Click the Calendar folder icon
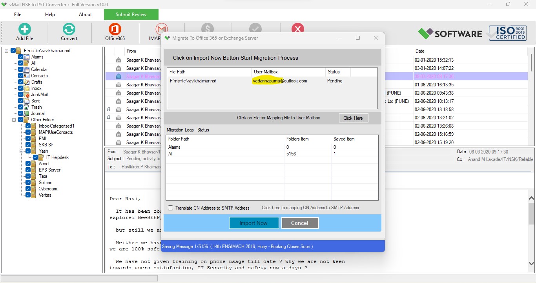 click(26, 69)
